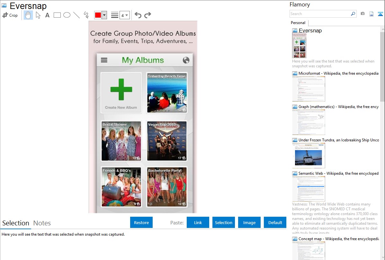Viewport: 385px width, 260px height.
Task: Click the Concept map - Wikipedia snapshot title
Action: pos(338,239)
